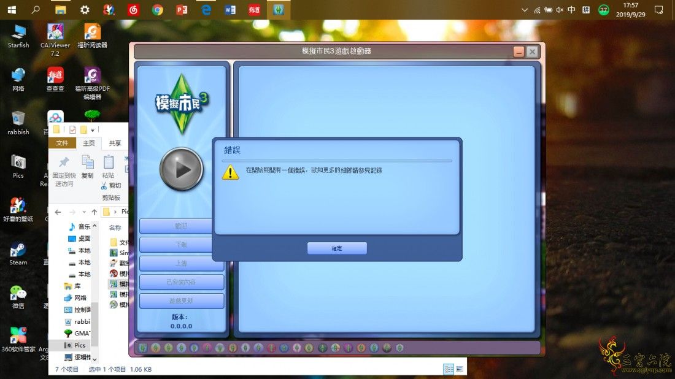Image resolution: width=675 pixels, height=379 pixels.
Task: Show hidden system tray icons chevron
Action: pyautogui.click(x=524, y=10)
